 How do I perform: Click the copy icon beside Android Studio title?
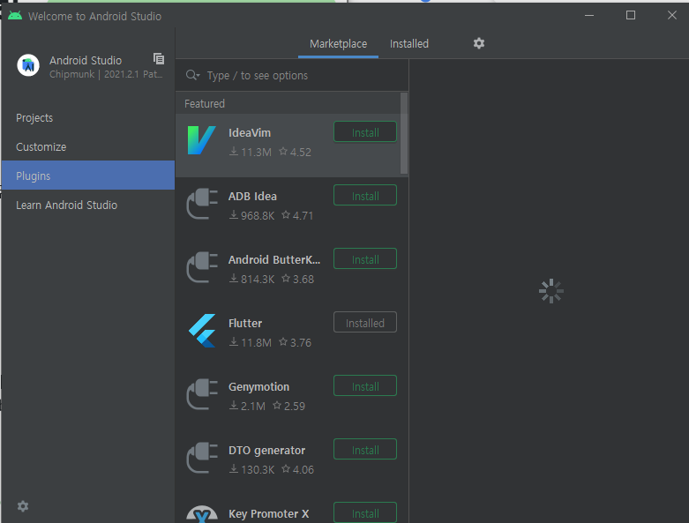159,58
